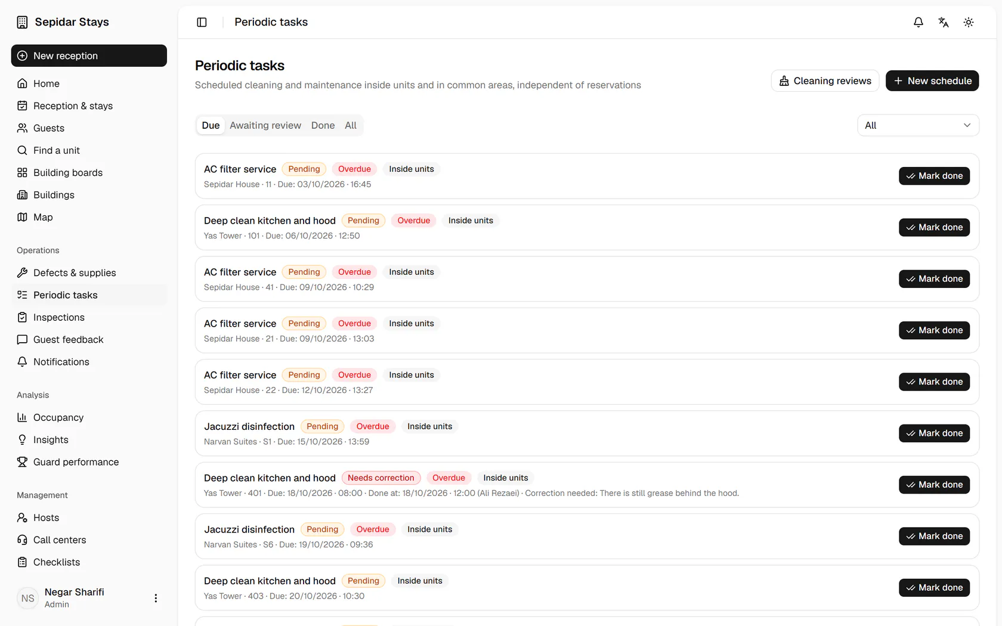Mark done Jacuzzi disinfection Narvan S1
The height and width of the screenshot is (626, 1002).
934,433
